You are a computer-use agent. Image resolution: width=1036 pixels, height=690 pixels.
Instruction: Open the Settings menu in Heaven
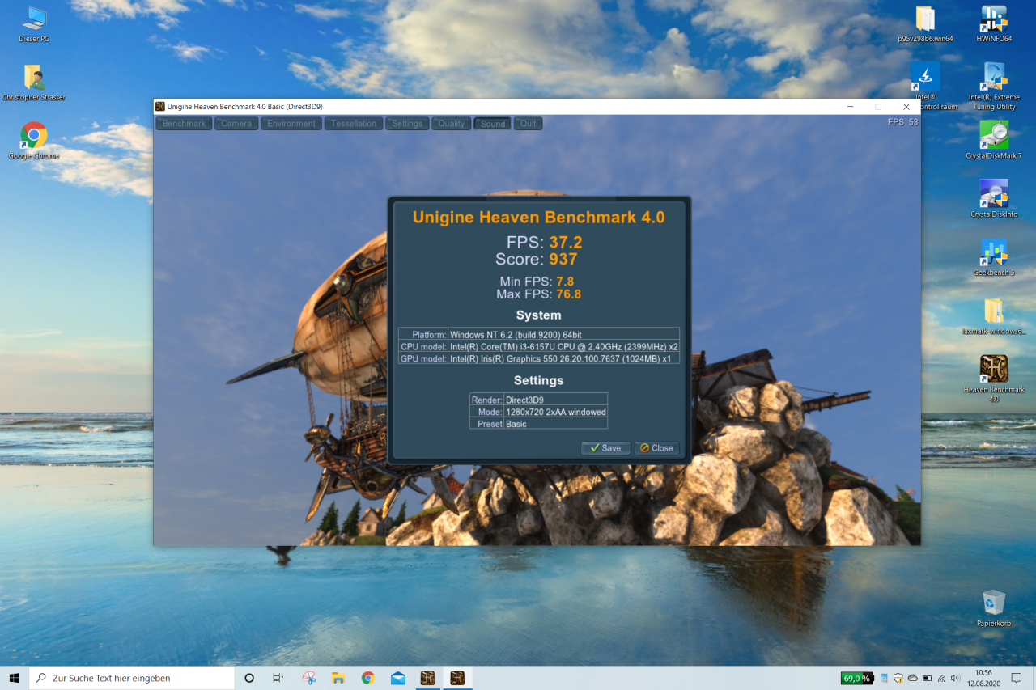coord(407,124)
